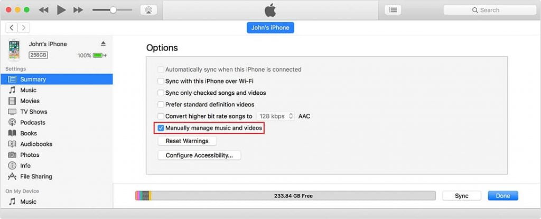
Task: Open the list view icon near Search
Action: click(393, 10)
